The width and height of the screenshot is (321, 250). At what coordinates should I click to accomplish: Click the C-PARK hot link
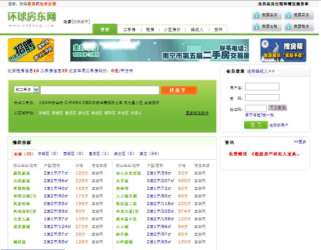73,103
